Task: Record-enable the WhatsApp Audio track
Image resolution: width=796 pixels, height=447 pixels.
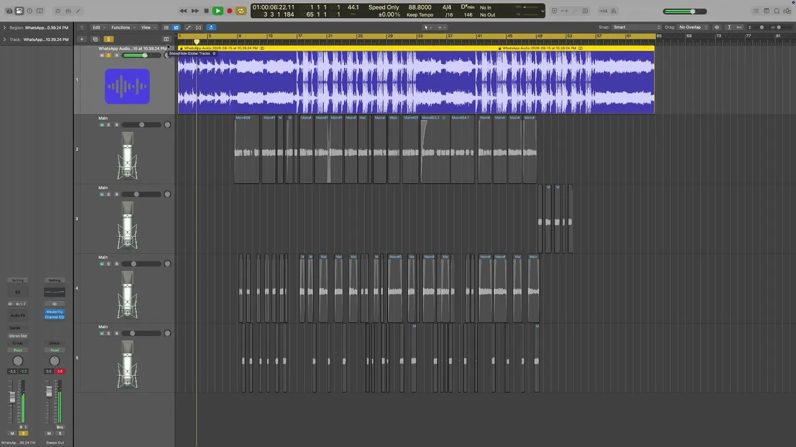Action: (x=116, y=55)
